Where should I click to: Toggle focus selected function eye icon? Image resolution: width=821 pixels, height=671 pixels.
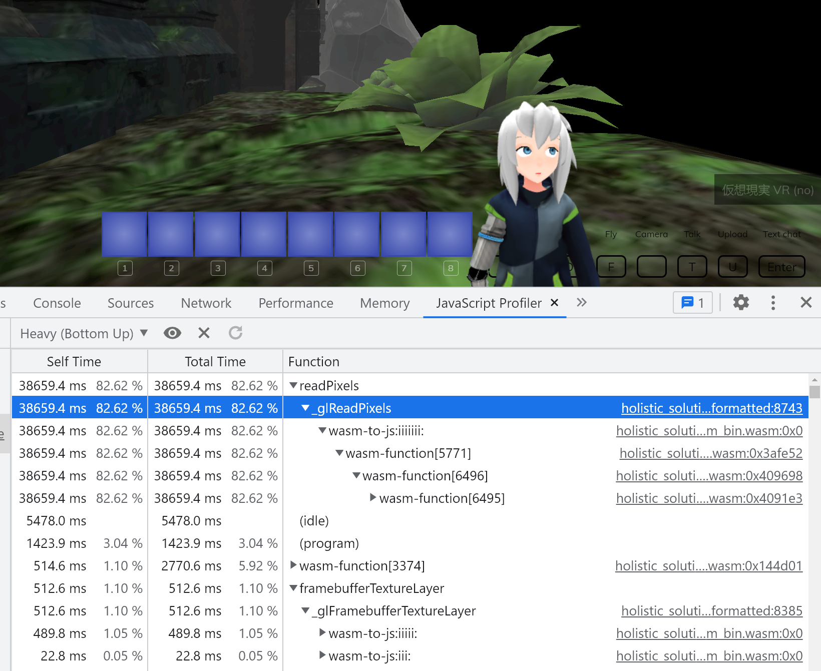tap(172, 333)
